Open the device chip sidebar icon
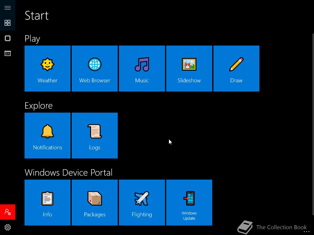314x235 pixels. 8,38
